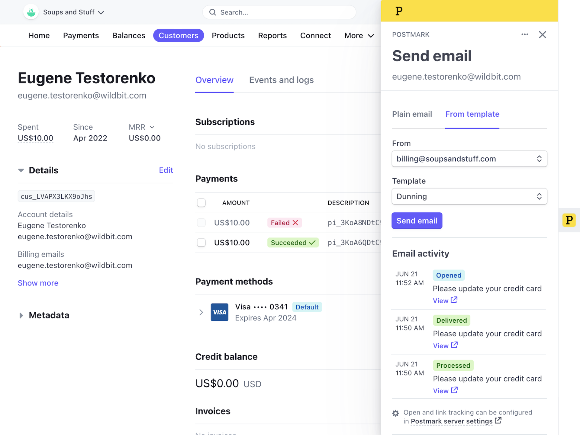Click the Postmark P tab on the right edge
The height and width of the screenshot is (435, 580).
click(569, 220)
